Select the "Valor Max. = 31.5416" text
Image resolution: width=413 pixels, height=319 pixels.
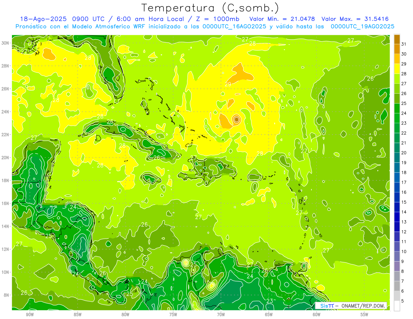point(355,19)
